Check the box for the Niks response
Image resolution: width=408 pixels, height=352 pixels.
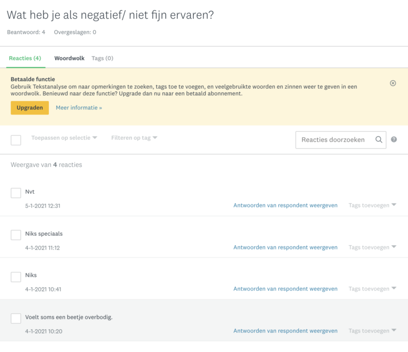click(16, 277)
